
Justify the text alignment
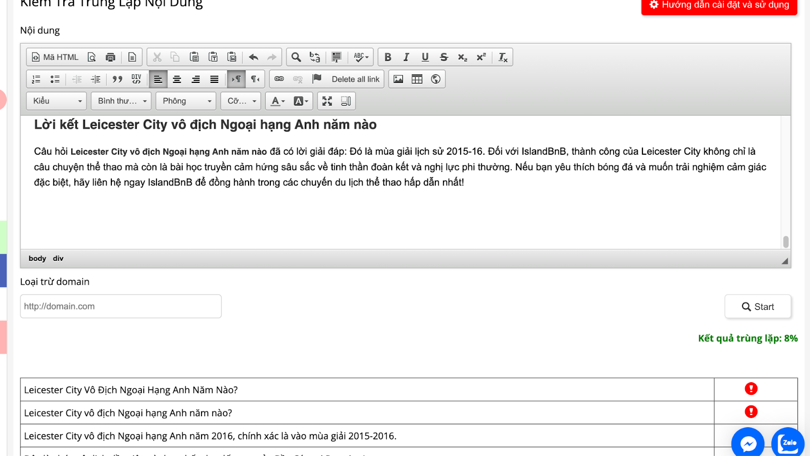coord(214,79)
